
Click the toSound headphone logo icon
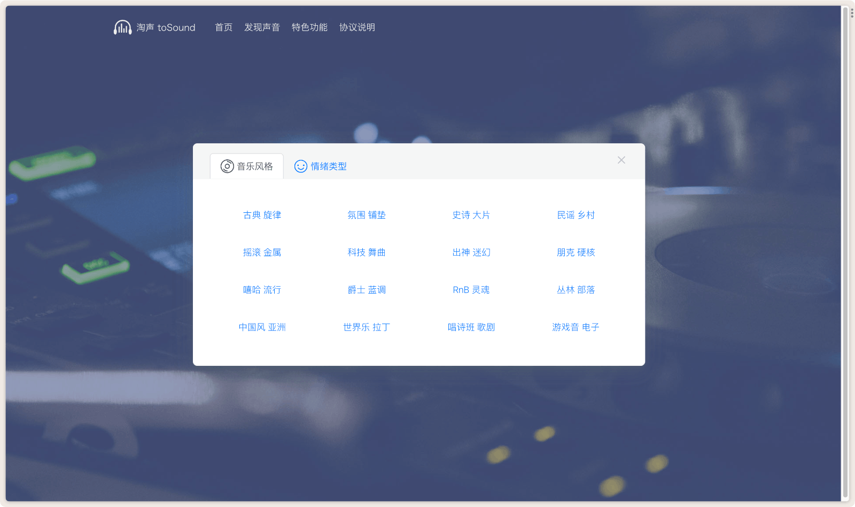click(122, 27)
